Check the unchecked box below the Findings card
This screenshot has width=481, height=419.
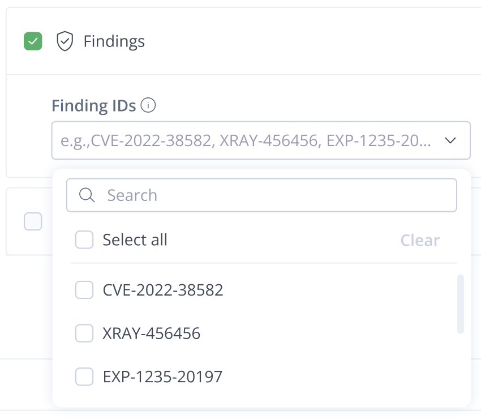point(33,221)
